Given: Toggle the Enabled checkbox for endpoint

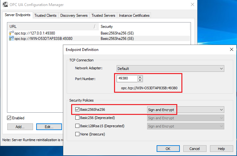Looking at the screenshot, I should 10,118.
